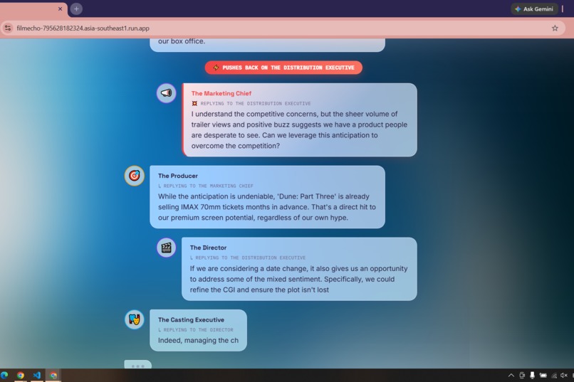Click the Director's message about refining CGI

(x=298, y=279)
